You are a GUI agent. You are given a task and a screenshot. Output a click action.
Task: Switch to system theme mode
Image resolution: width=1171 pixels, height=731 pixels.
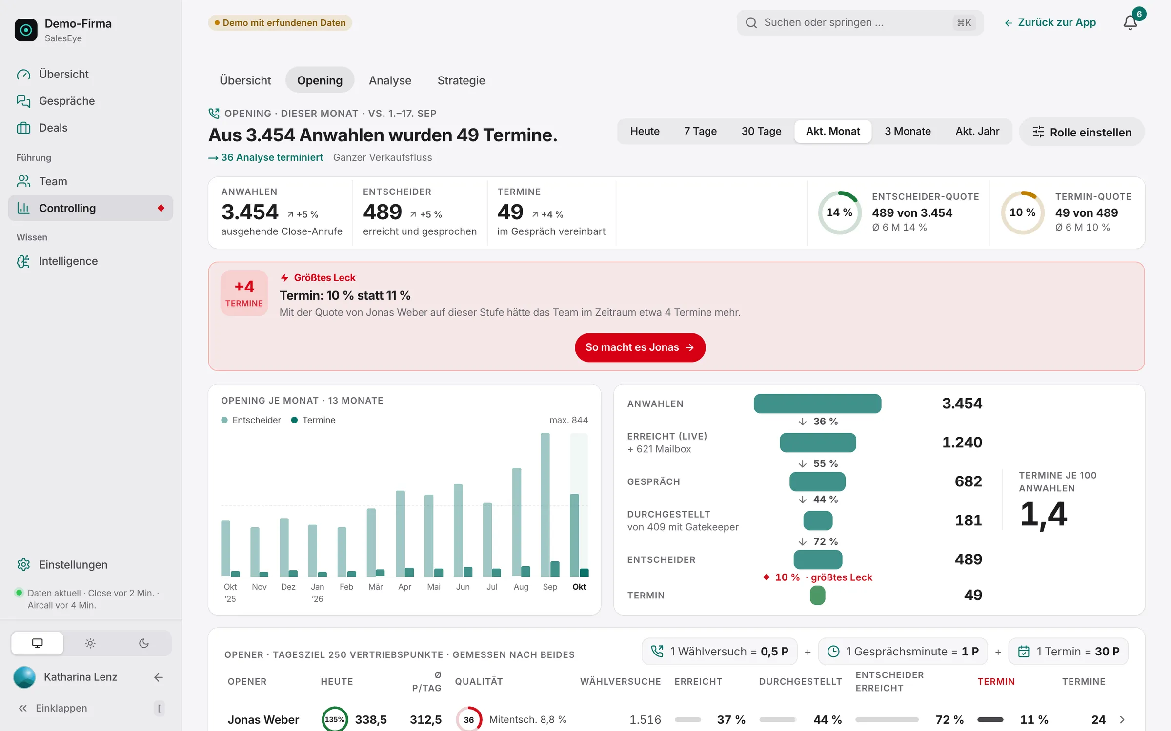coord(38,643)
